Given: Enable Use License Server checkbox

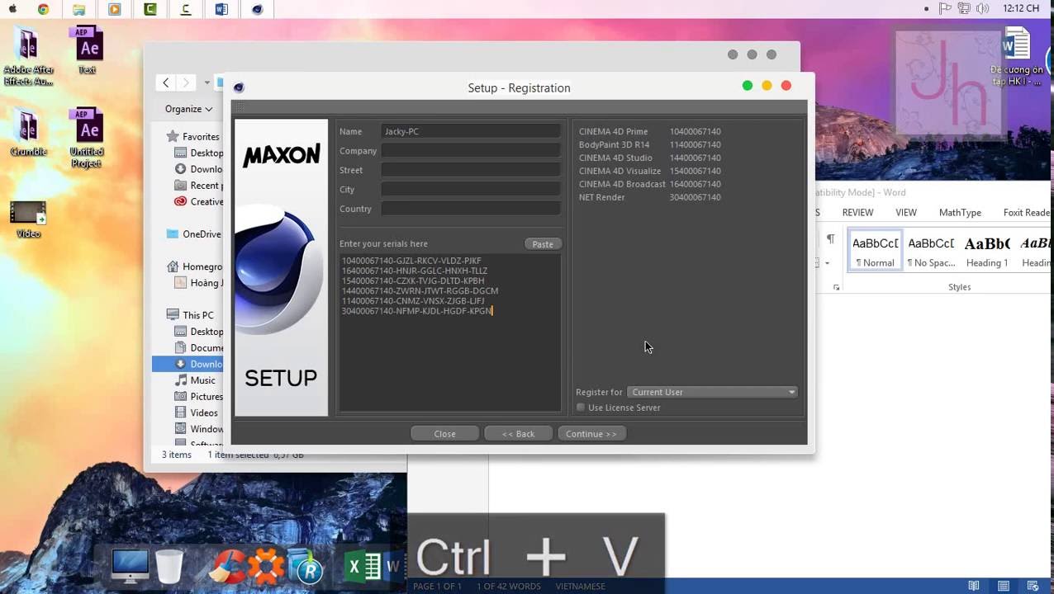Looking at the screenshot, I should point(581,408).
